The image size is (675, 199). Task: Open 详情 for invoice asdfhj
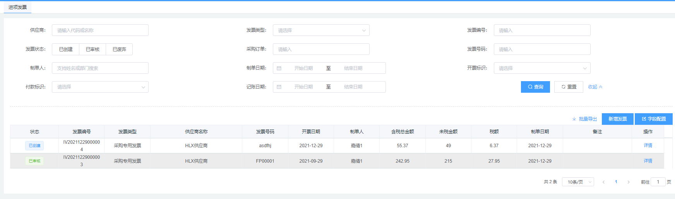point(648,146)
